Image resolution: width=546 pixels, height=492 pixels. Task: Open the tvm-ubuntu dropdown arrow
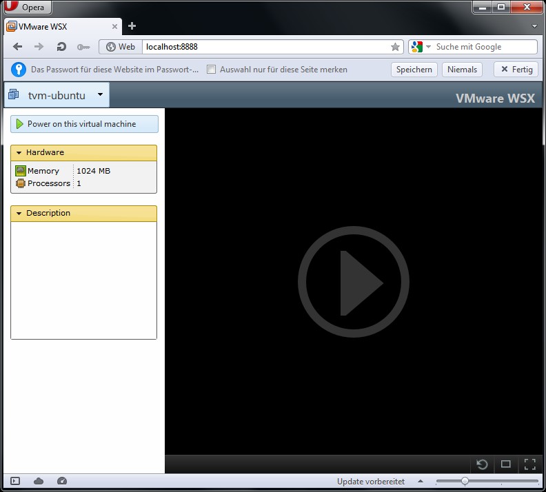[100, 94]
